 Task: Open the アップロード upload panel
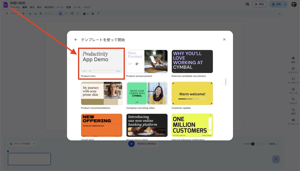[x=293, y=80]
